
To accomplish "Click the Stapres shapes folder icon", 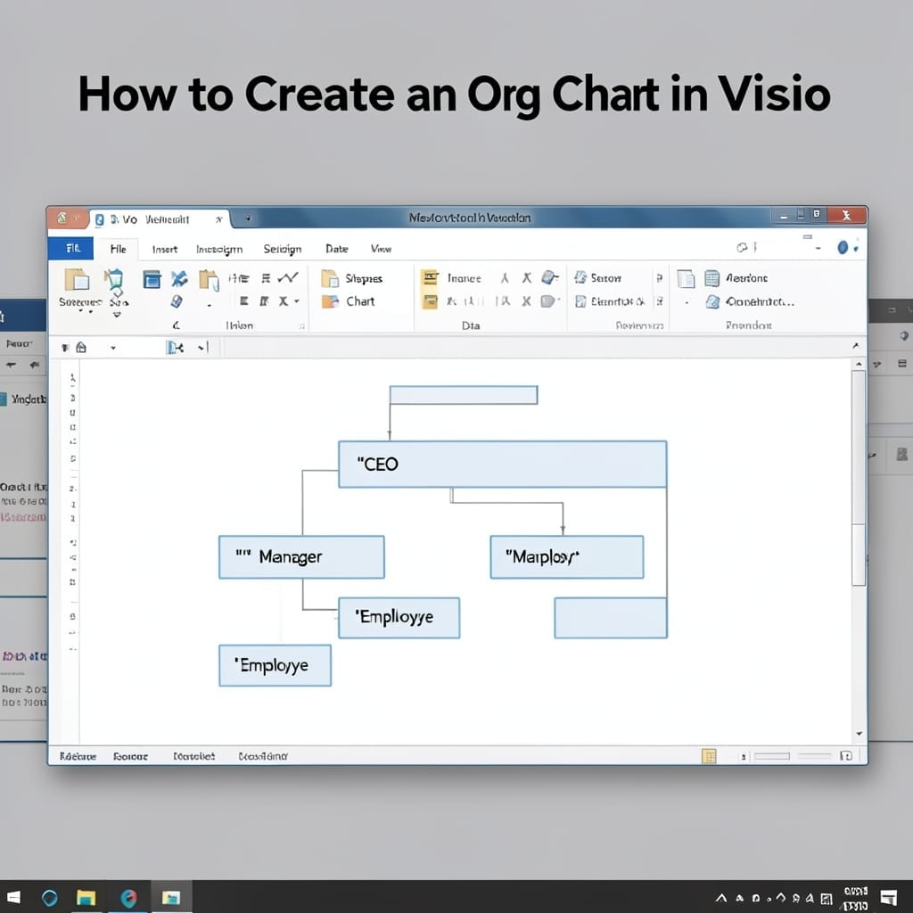I will tap(330, 278).
